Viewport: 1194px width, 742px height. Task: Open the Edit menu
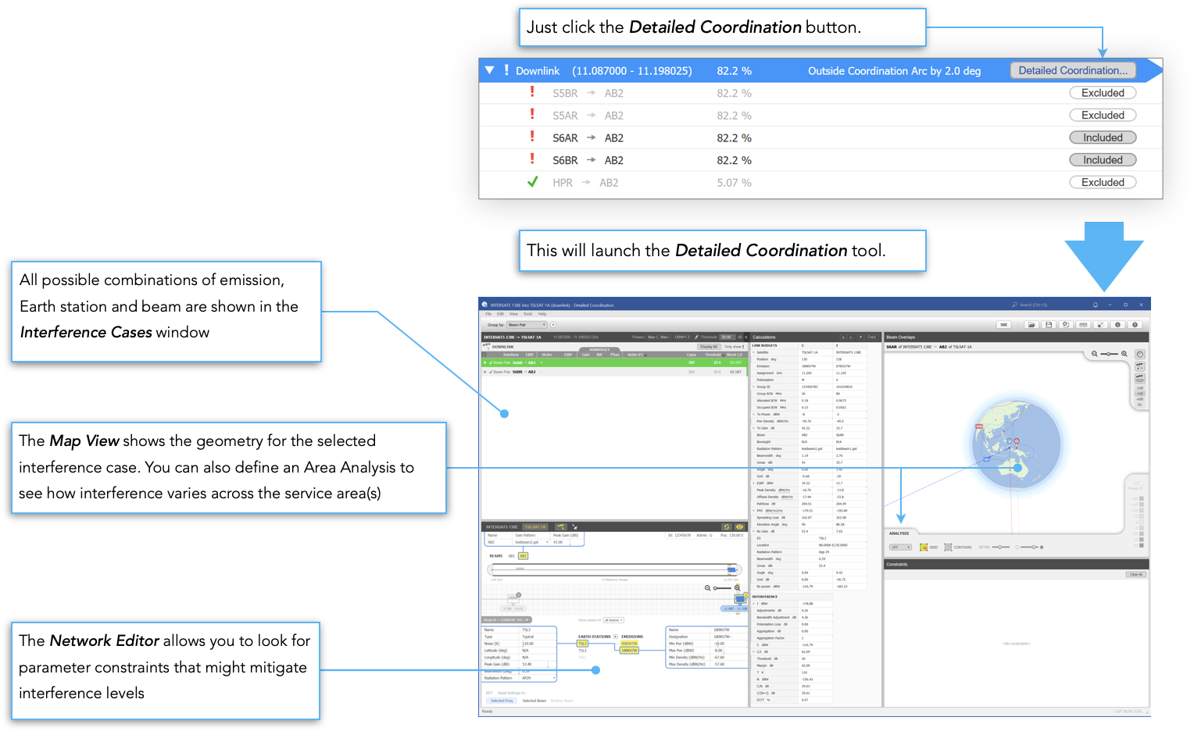[501, 314]
